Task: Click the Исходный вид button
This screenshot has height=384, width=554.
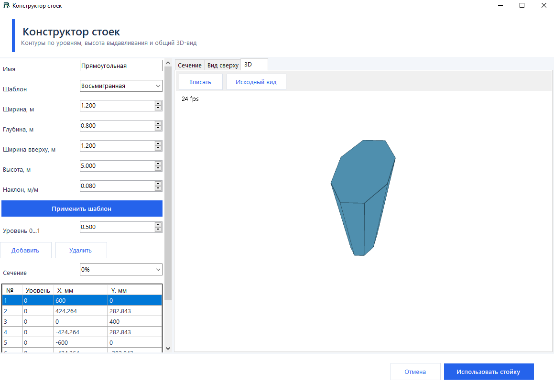Action: pyautogui.click(x=256, y=82)
